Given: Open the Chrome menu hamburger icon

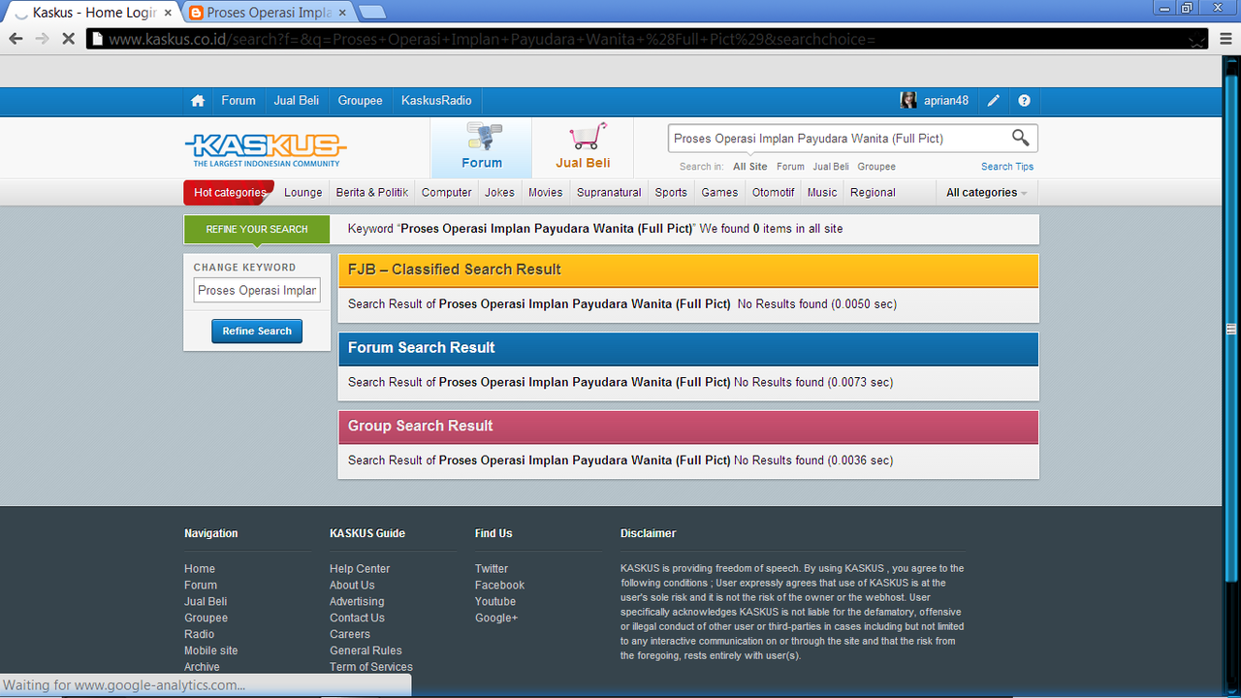Looking at the screenshot, I should [x=1225, y=39].
